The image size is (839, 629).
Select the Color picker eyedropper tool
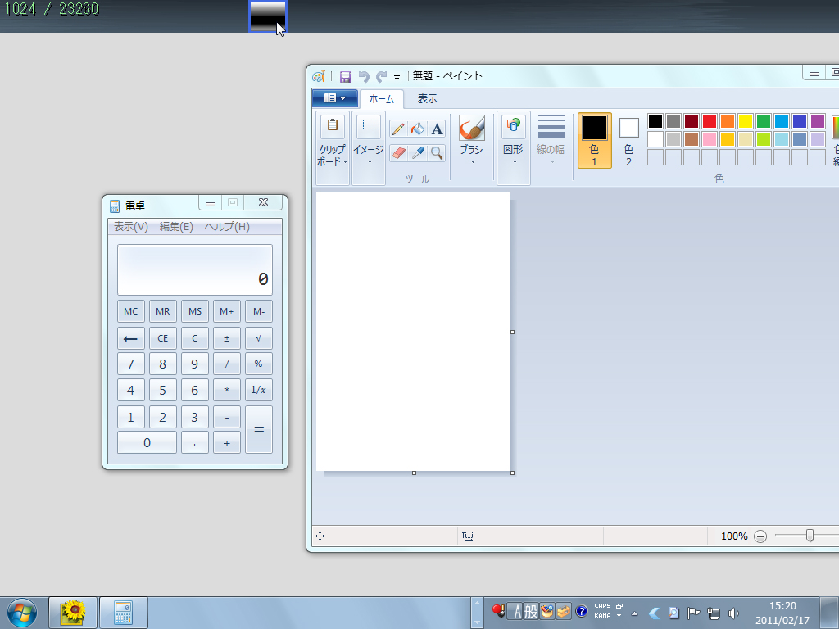(x=418, y=152)
